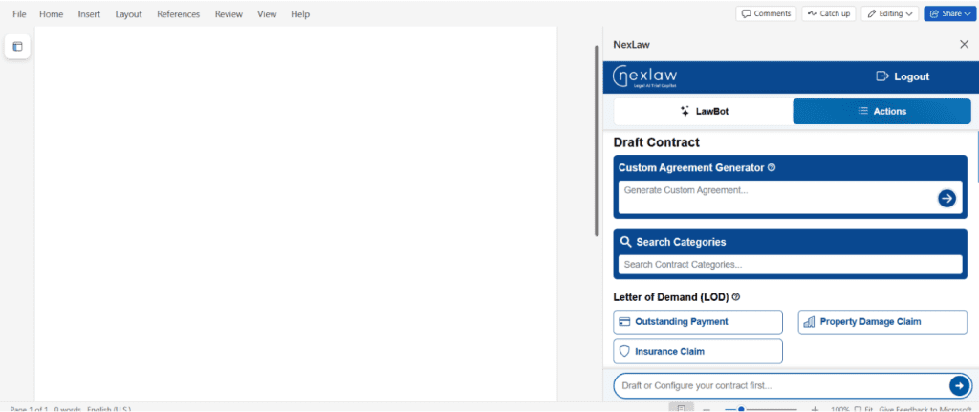Send message with bottom arrow button
This screenshot has width=979, height=412.
[959, 386]
